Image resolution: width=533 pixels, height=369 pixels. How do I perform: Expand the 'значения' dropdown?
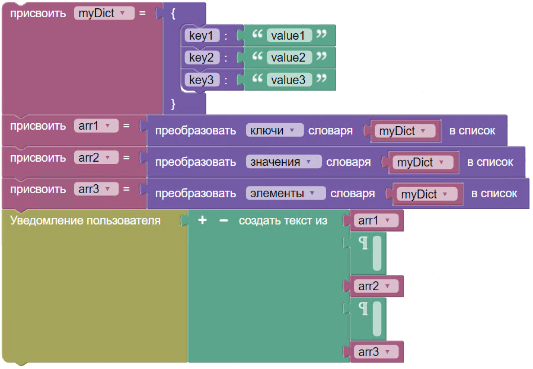(284, 162)
